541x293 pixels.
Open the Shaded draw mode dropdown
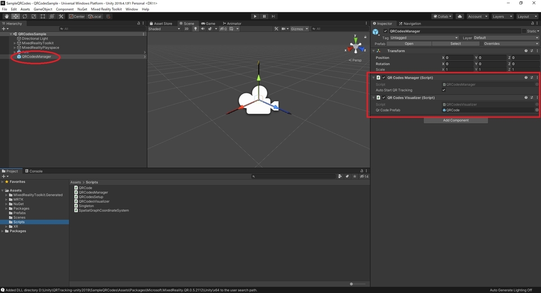(x=164, y=29)
